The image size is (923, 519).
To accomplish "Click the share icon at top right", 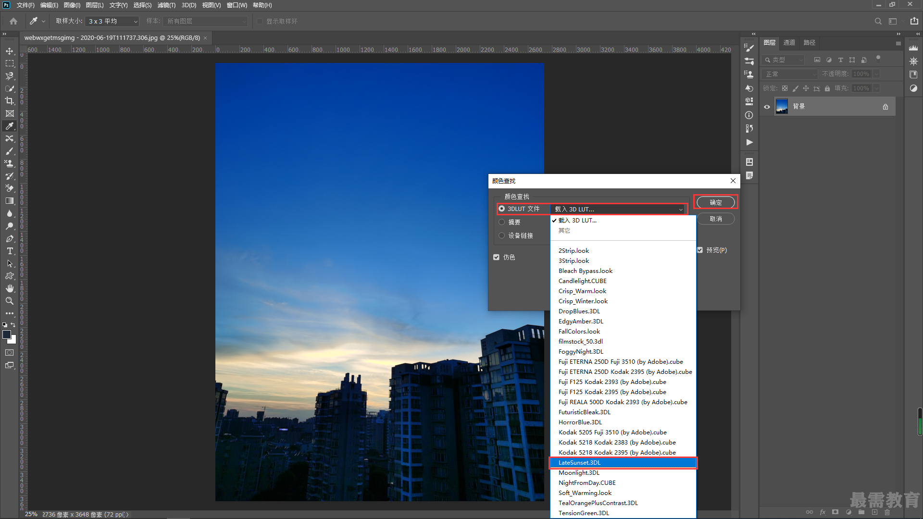I will point(914,21).
